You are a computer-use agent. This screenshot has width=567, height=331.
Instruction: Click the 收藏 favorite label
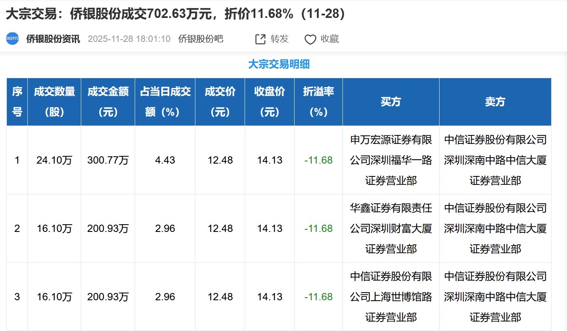pos(330,39)
